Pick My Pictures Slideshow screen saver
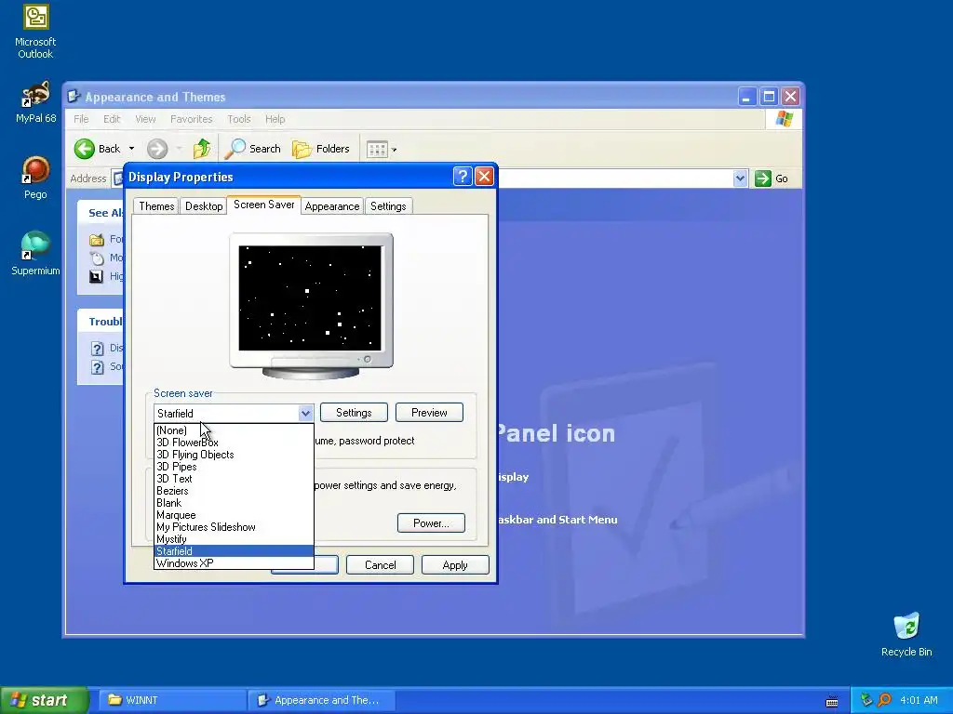This screenshot has width=953, height=714. [x=234, y=528]
